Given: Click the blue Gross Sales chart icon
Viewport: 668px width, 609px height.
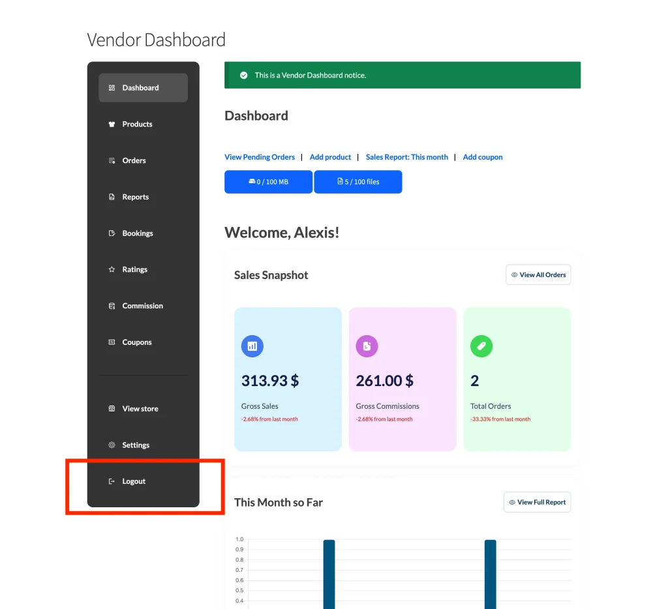Looking at the screenshot, I should pyautogui.click(x=252, y=346).
